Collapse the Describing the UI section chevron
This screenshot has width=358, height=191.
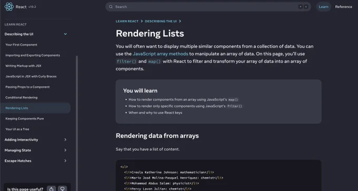[x=65, y=34]
